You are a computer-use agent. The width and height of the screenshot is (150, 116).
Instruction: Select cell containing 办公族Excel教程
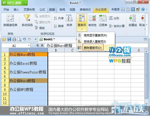pos(28,63)
